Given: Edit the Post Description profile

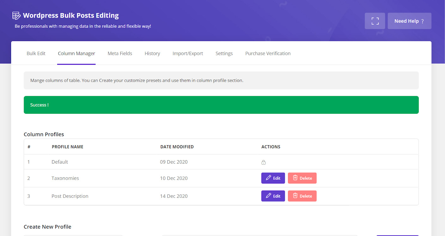Looking at the screenshot, I should point(273,196).
